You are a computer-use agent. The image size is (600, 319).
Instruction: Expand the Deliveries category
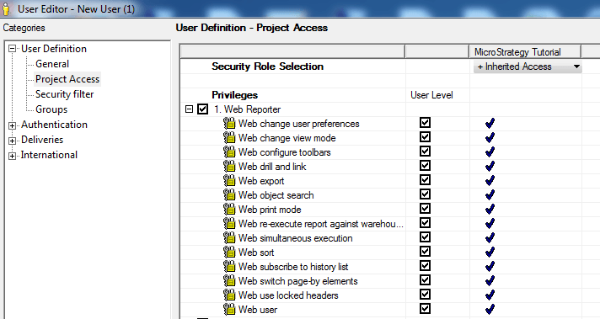pyautogui.click(x=13, y=141)
